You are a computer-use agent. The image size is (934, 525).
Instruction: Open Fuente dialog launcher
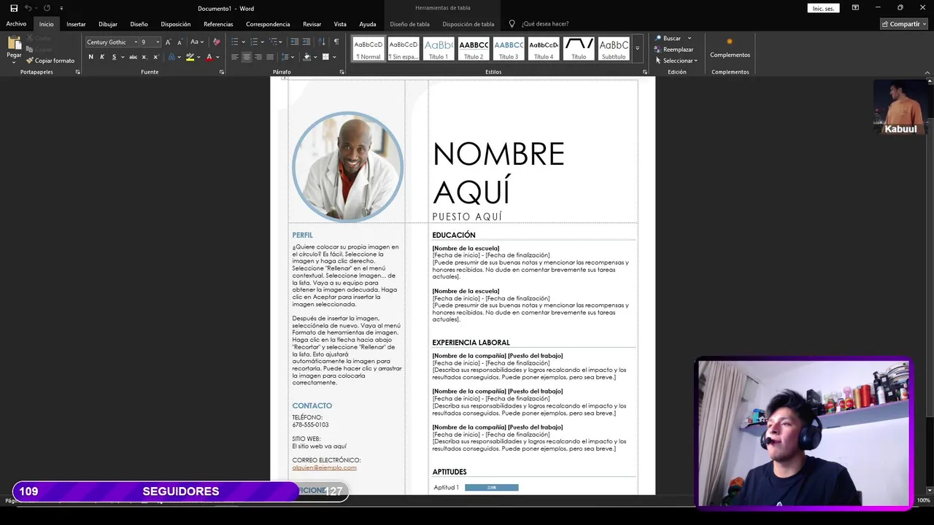pos(221,72)
